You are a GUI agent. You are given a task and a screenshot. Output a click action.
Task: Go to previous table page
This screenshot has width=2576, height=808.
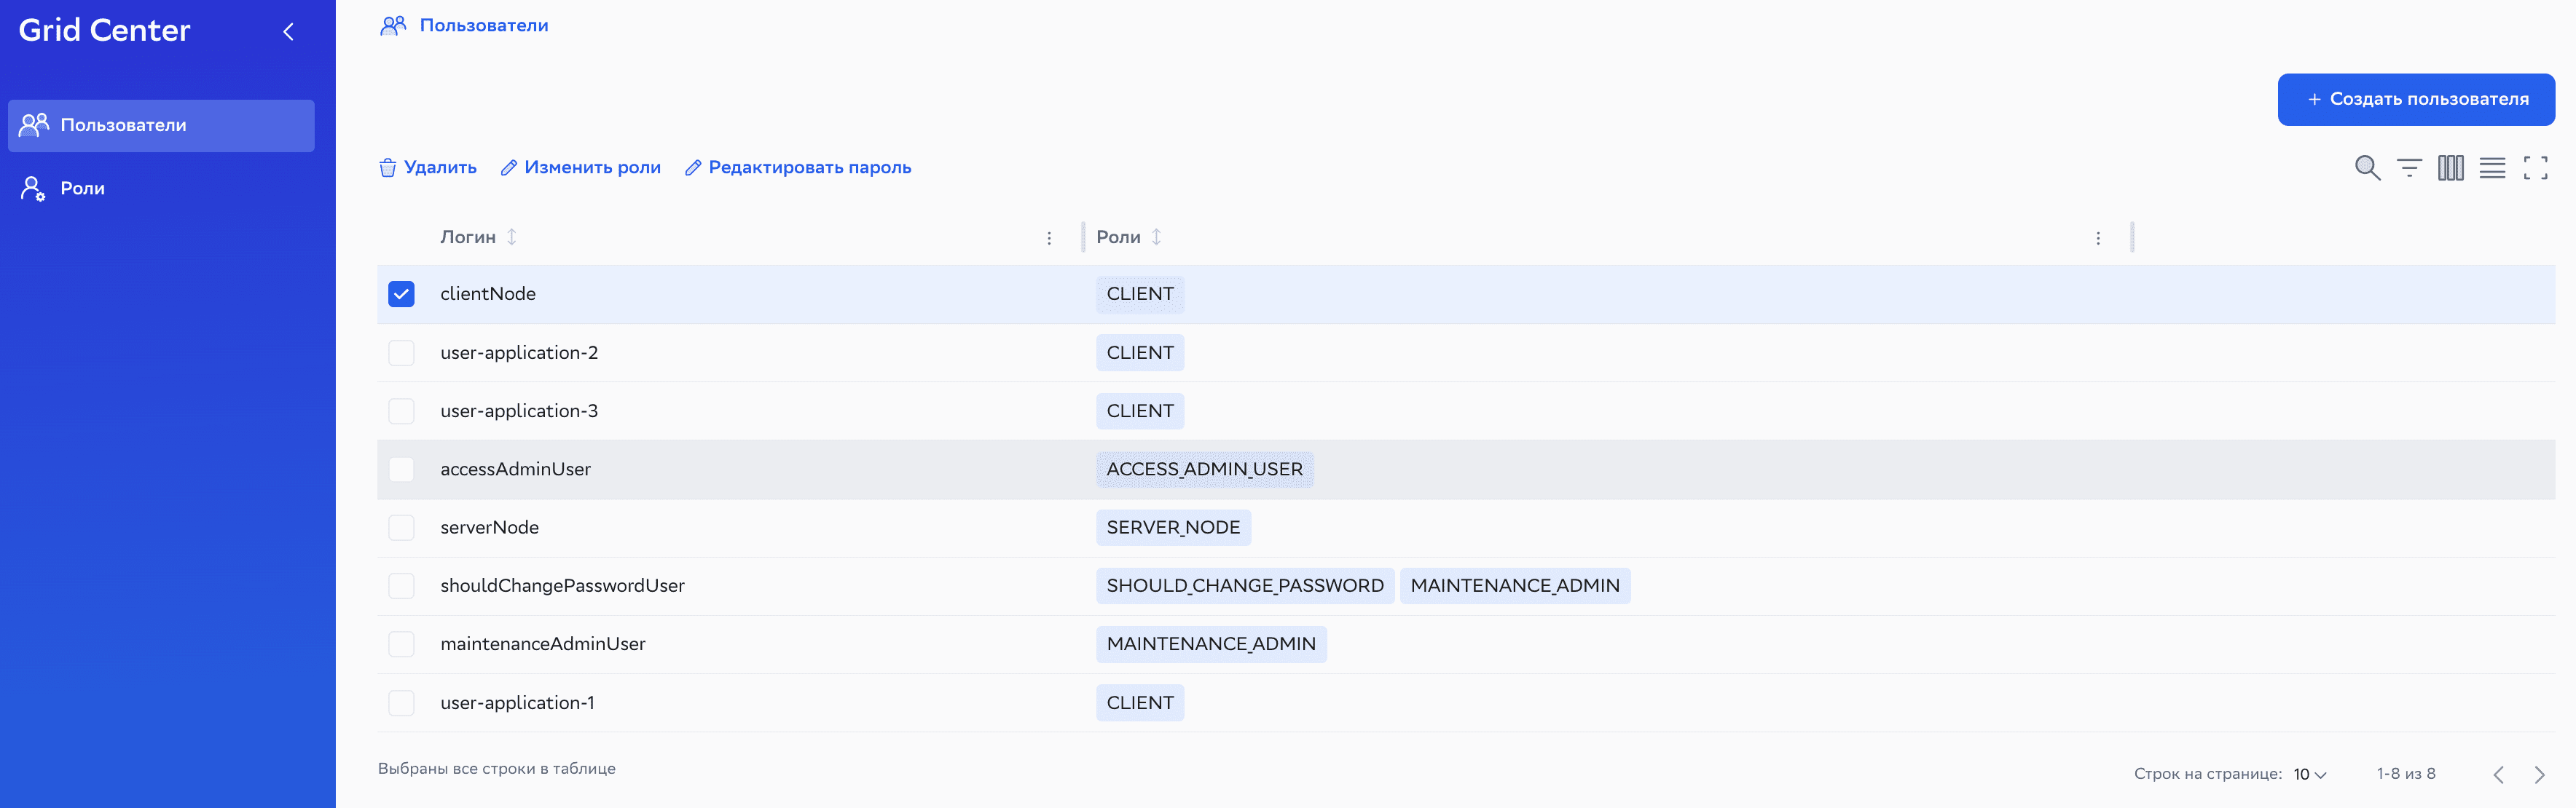[x=2498, y=774]
